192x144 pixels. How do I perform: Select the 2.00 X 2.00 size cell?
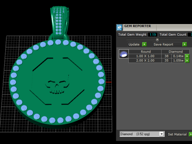tap(145, 60)
